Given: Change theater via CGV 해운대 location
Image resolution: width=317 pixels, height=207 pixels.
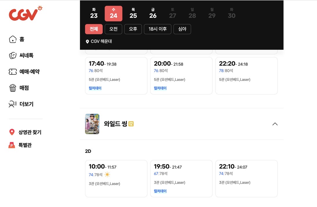Looking at the screenshot, I should coord(99,42).
